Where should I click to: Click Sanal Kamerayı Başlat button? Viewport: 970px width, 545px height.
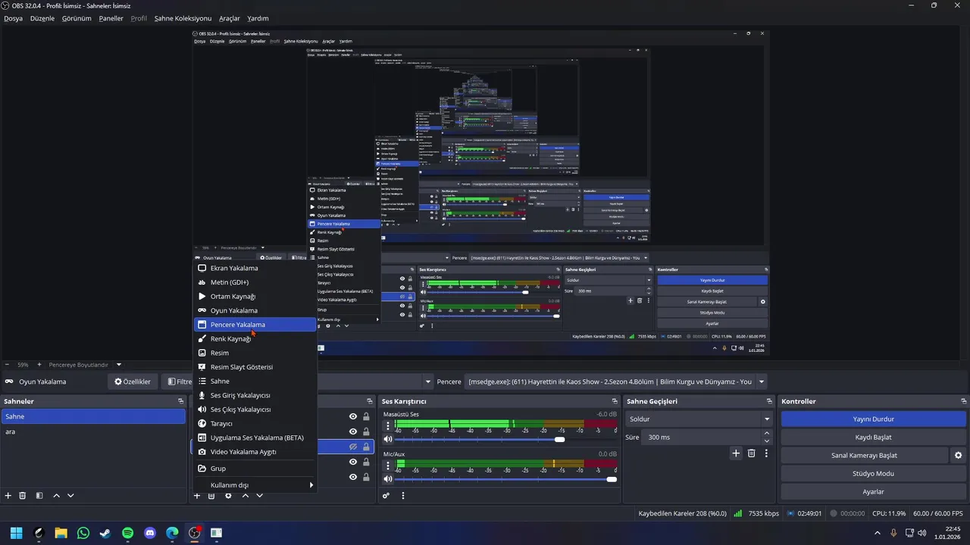(x=864, y=455)
